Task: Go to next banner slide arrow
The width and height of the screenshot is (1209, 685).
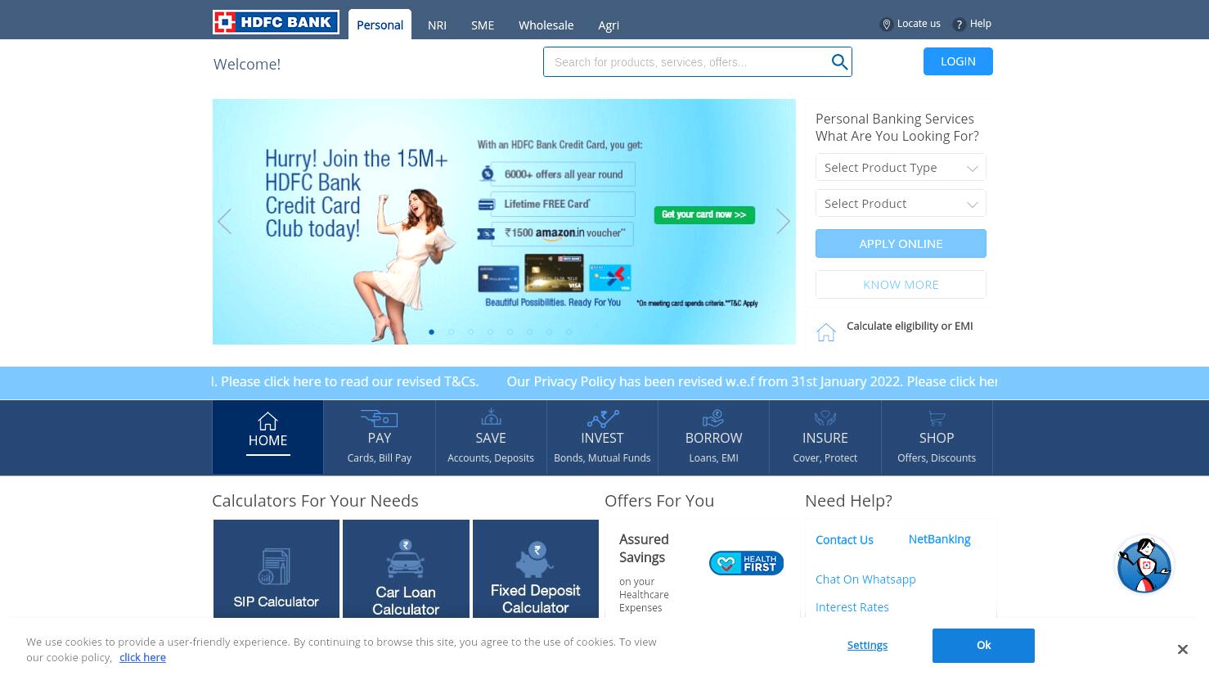Action: (x=783, y=221)
